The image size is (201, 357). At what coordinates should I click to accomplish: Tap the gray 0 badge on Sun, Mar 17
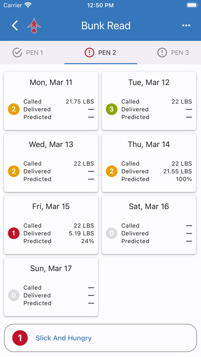pyautogui.click(x=14, y=295)
